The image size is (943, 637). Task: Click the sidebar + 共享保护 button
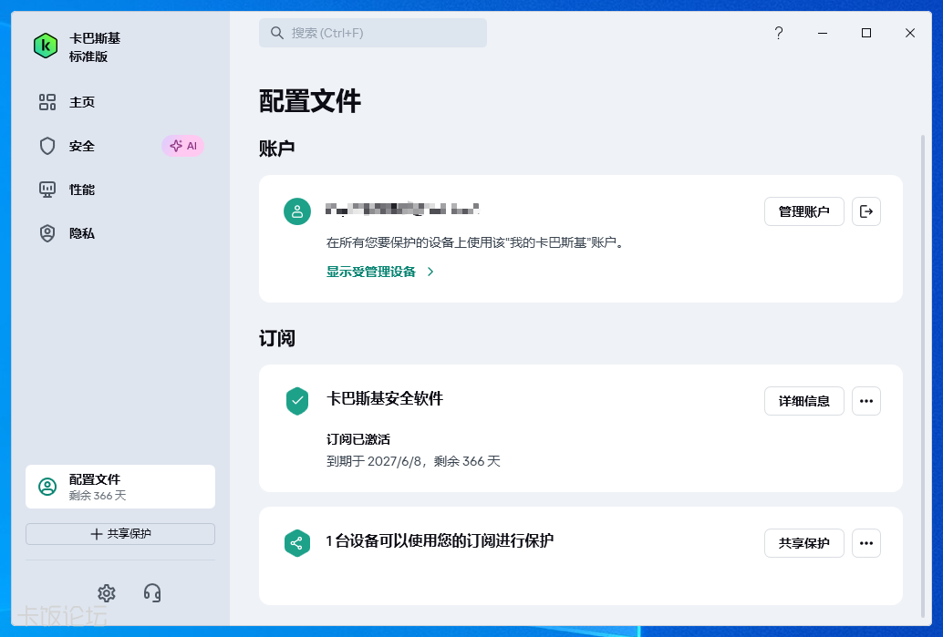coord(120,534)
